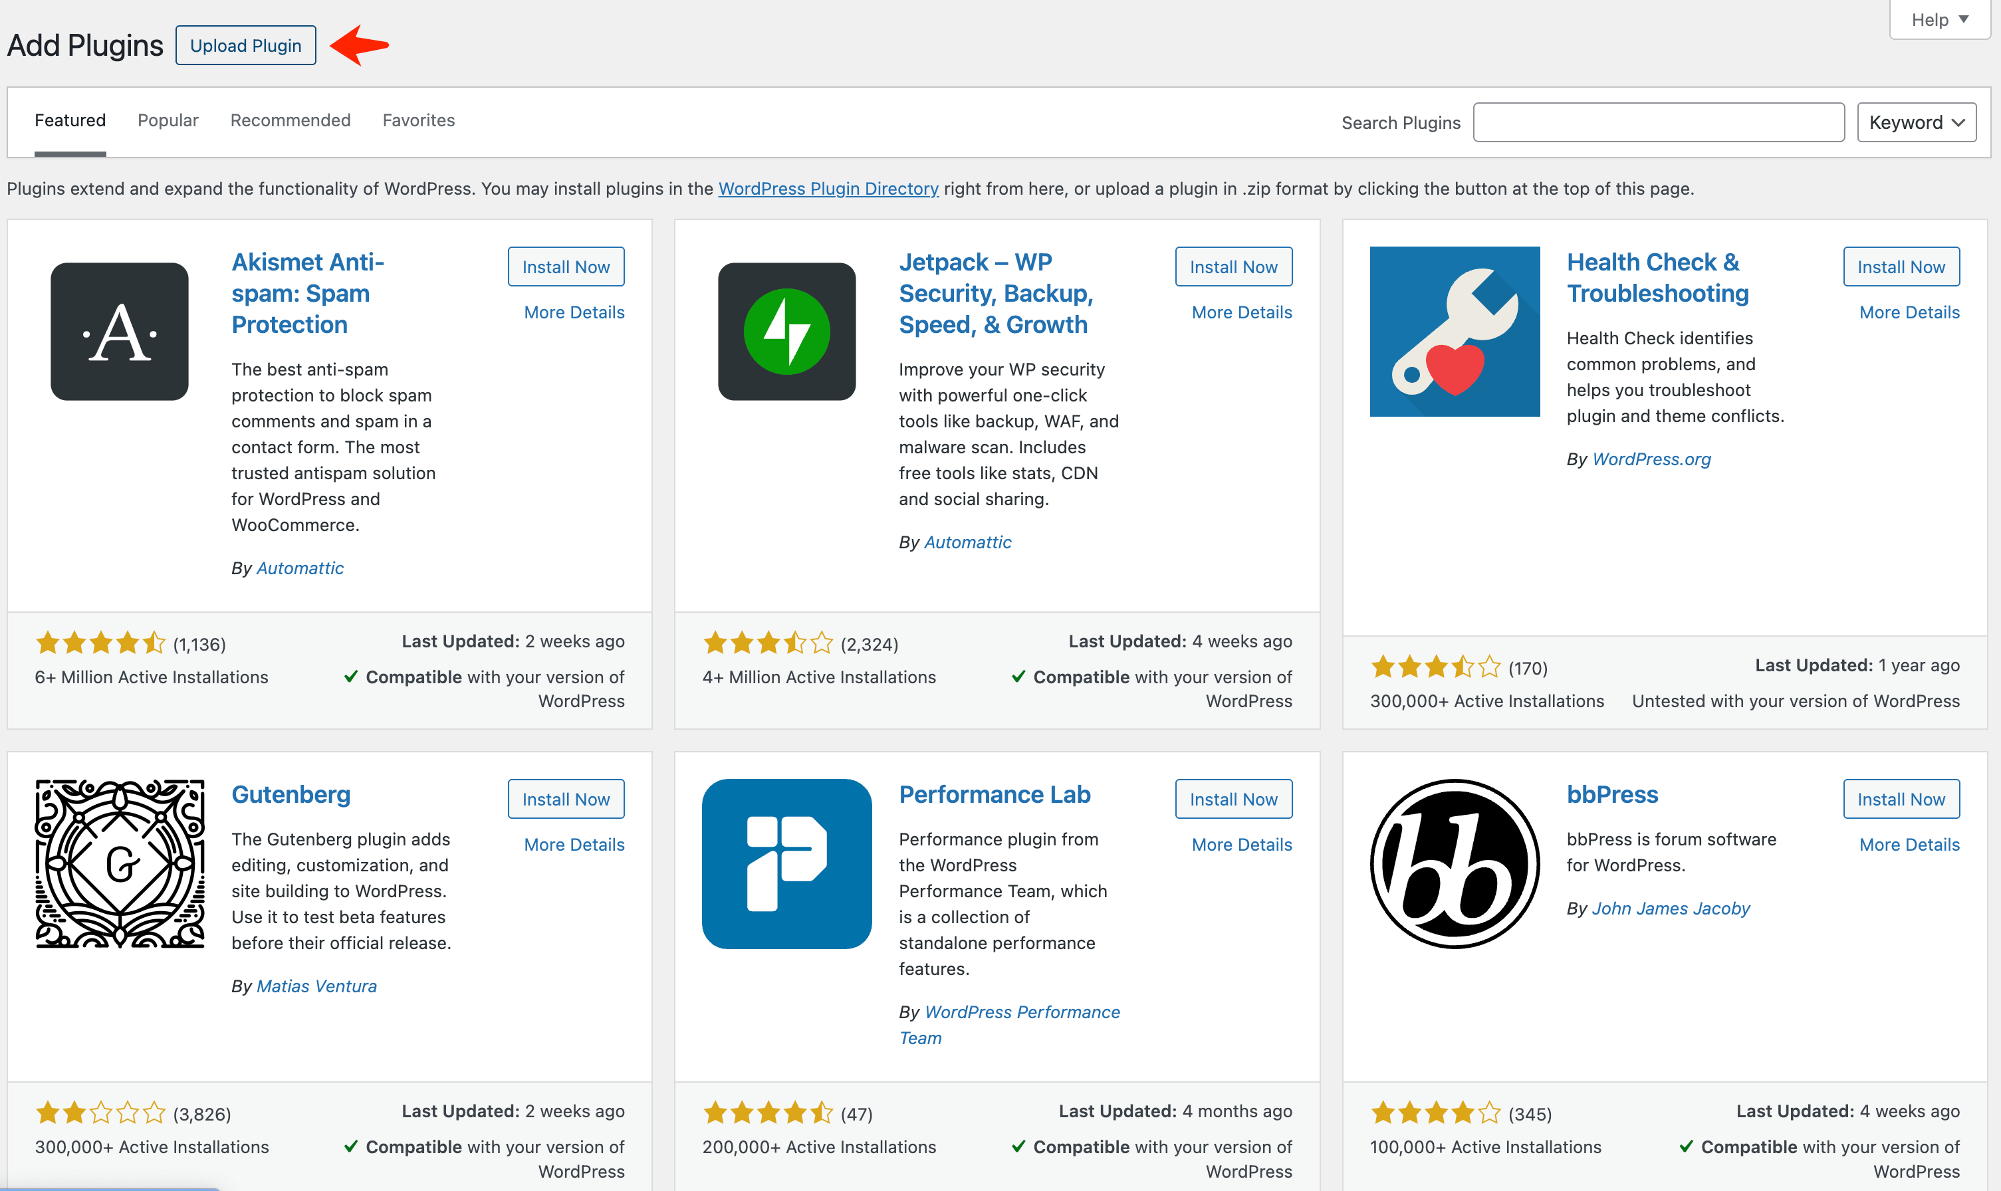Viewport: 2001px width, 1191px height.
Task: Expand the Help panel dropdown
Action: point(1939,19)
